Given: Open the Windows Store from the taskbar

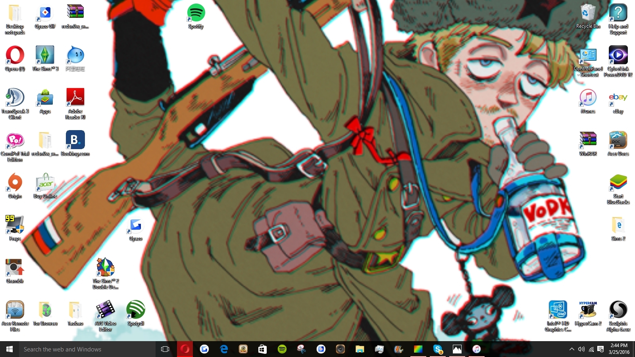Looking at the screenshot, I should click(x=263, y=349).
